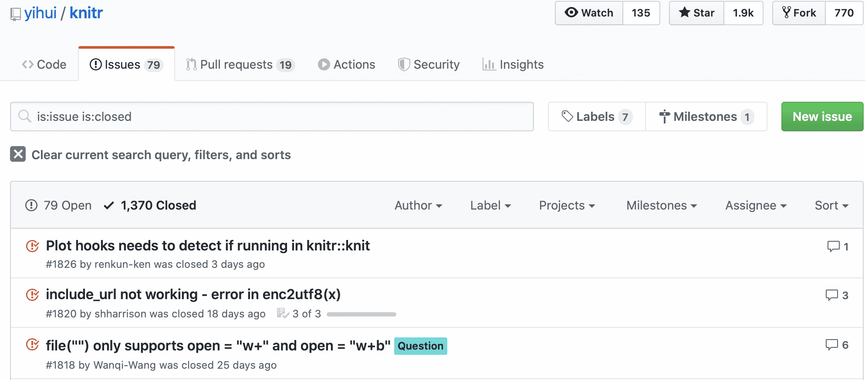This screenshot has height=380, width=865.
Task: Expand the Milestones filter dropdown
Action: (662, 205)
